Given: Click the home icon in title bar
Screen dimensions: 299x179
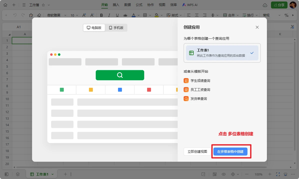Looking at the screenshot, I should (6, 5).
